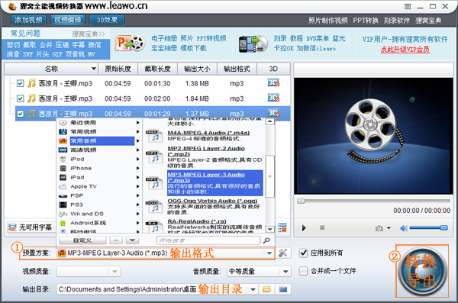Click the 点此升级VIP会员 upgrade link
Image resolution: width=458 pixels, height=303 pixels.
405,50
